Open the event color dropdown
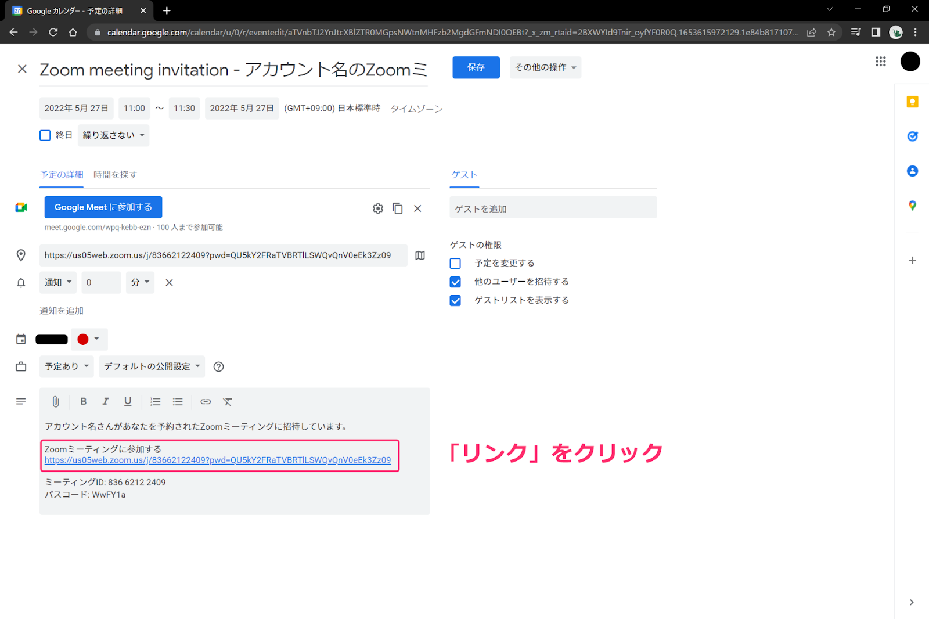Screen dimensions: 929x619 click(x=89, y=339)
